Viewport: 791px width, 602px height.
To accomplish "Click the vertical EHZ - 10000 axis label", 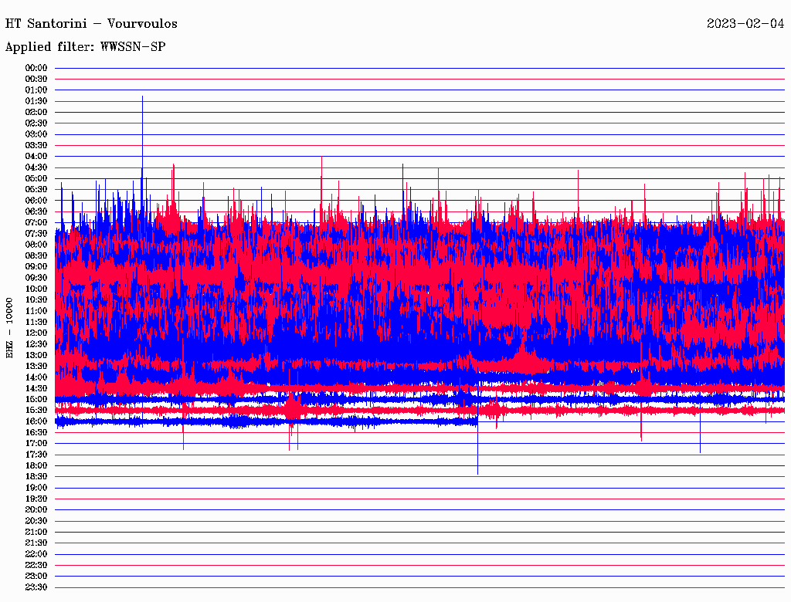I will click(10, 328).
